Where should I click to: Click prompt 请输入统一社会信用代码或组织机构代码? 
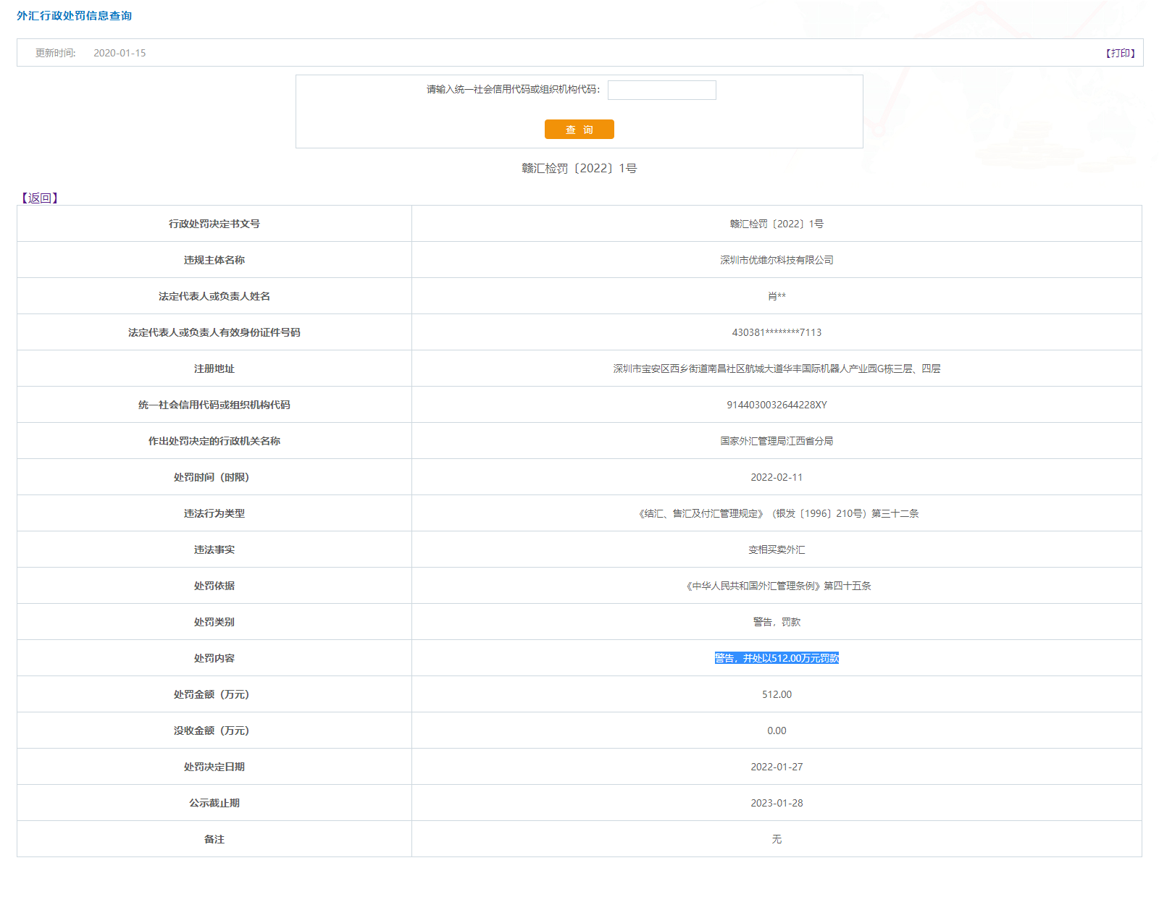point(513,89)
